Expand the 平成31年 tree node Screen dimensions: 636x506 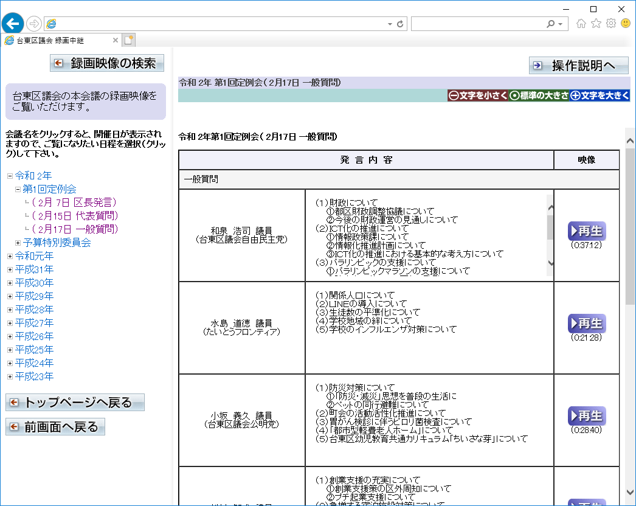(x=10, y=269)
